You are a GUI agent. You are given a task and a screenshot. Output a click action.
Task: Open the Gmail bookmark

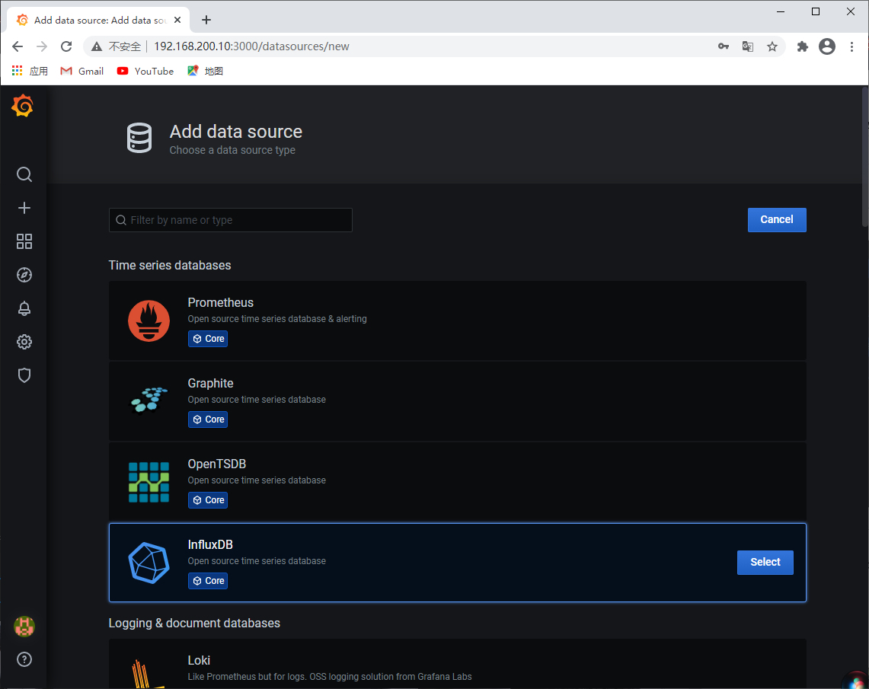pos(82,71)
